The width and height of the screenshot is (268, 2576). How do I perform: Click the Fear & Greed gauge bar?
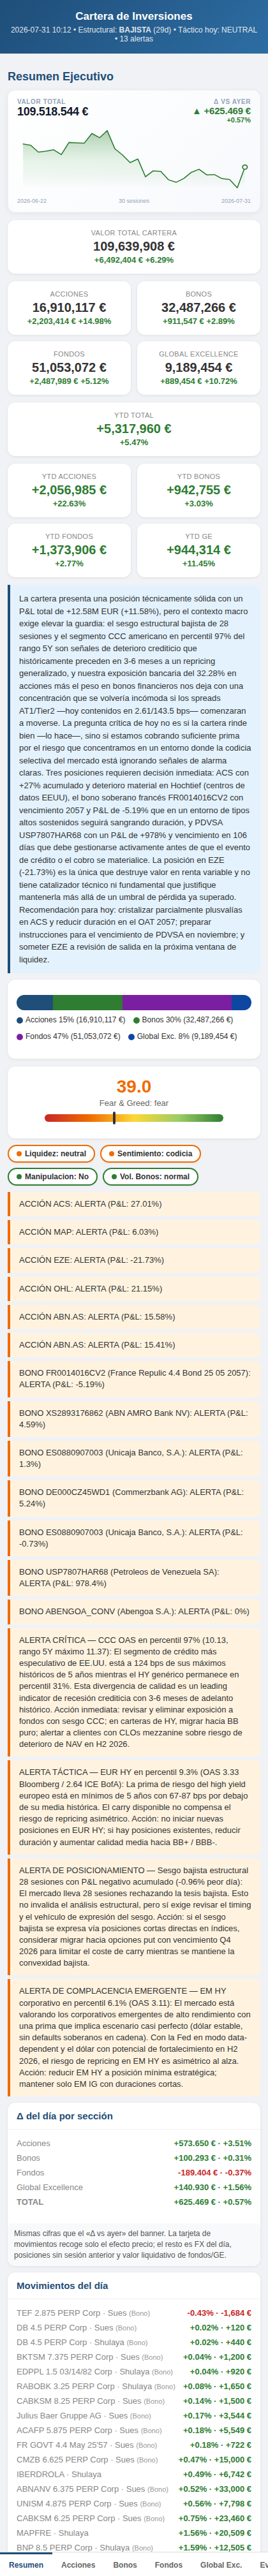pos(134,1118)
